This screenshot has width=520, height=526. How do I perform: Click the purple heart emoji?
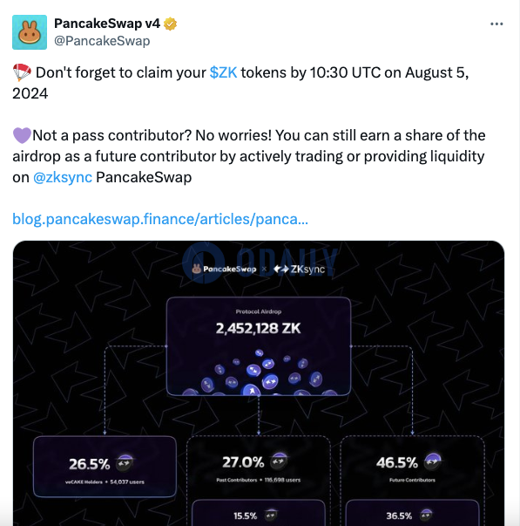tap(22, 135)
